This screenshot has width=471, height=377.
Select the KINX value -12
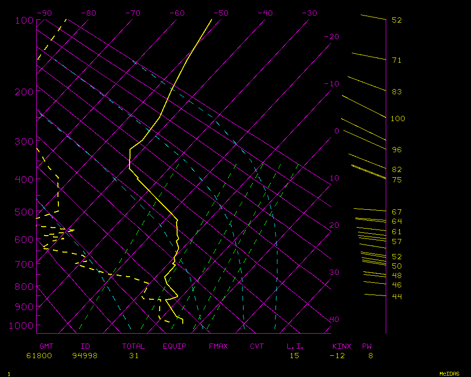coord(337,356)
